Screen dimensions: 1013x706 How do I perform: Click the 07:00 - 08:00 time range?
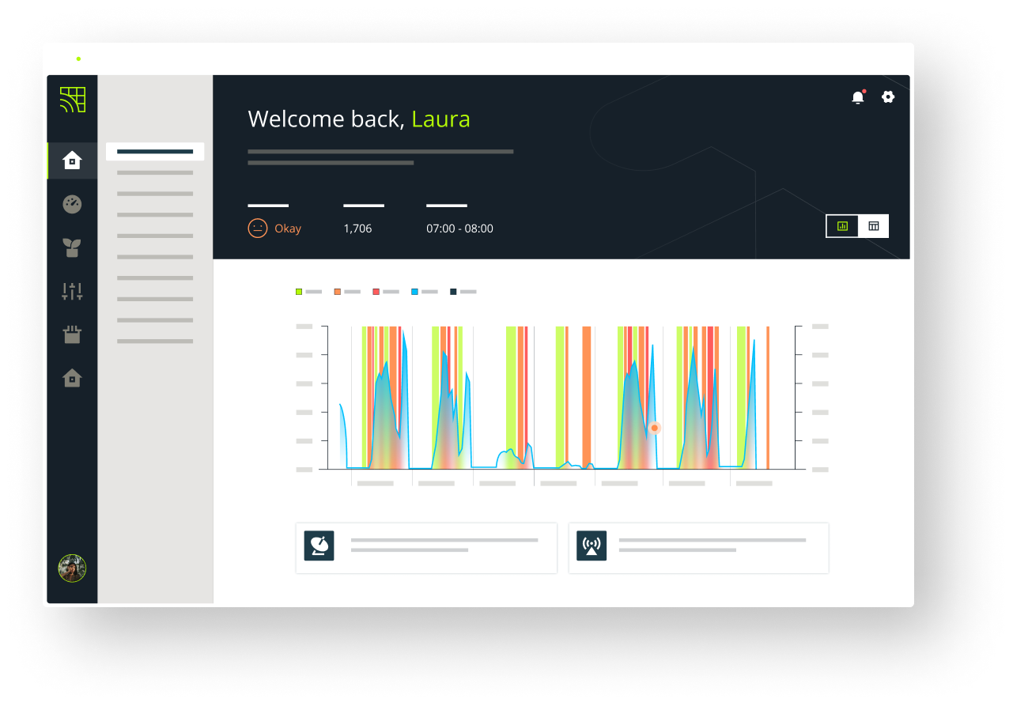pos(459,228)
